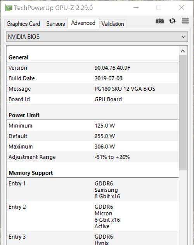Select the Version row value 90.04.76.40.9F
Screen dimensions: 194x245
point(112,68)
